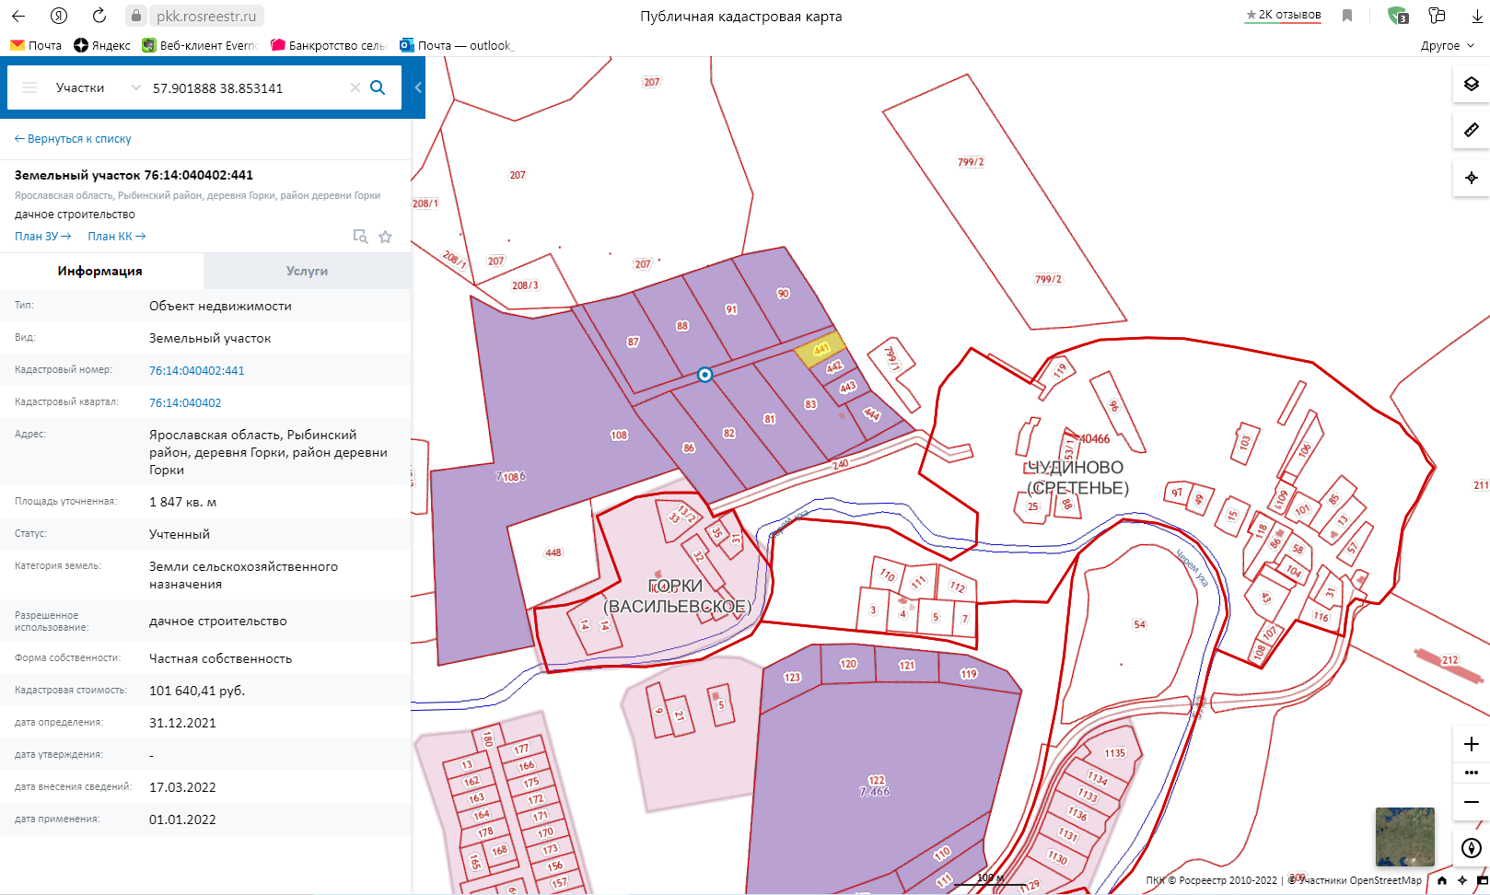Activate the ruler measurement tool
1490x895 pixels.
(1471, 131)
